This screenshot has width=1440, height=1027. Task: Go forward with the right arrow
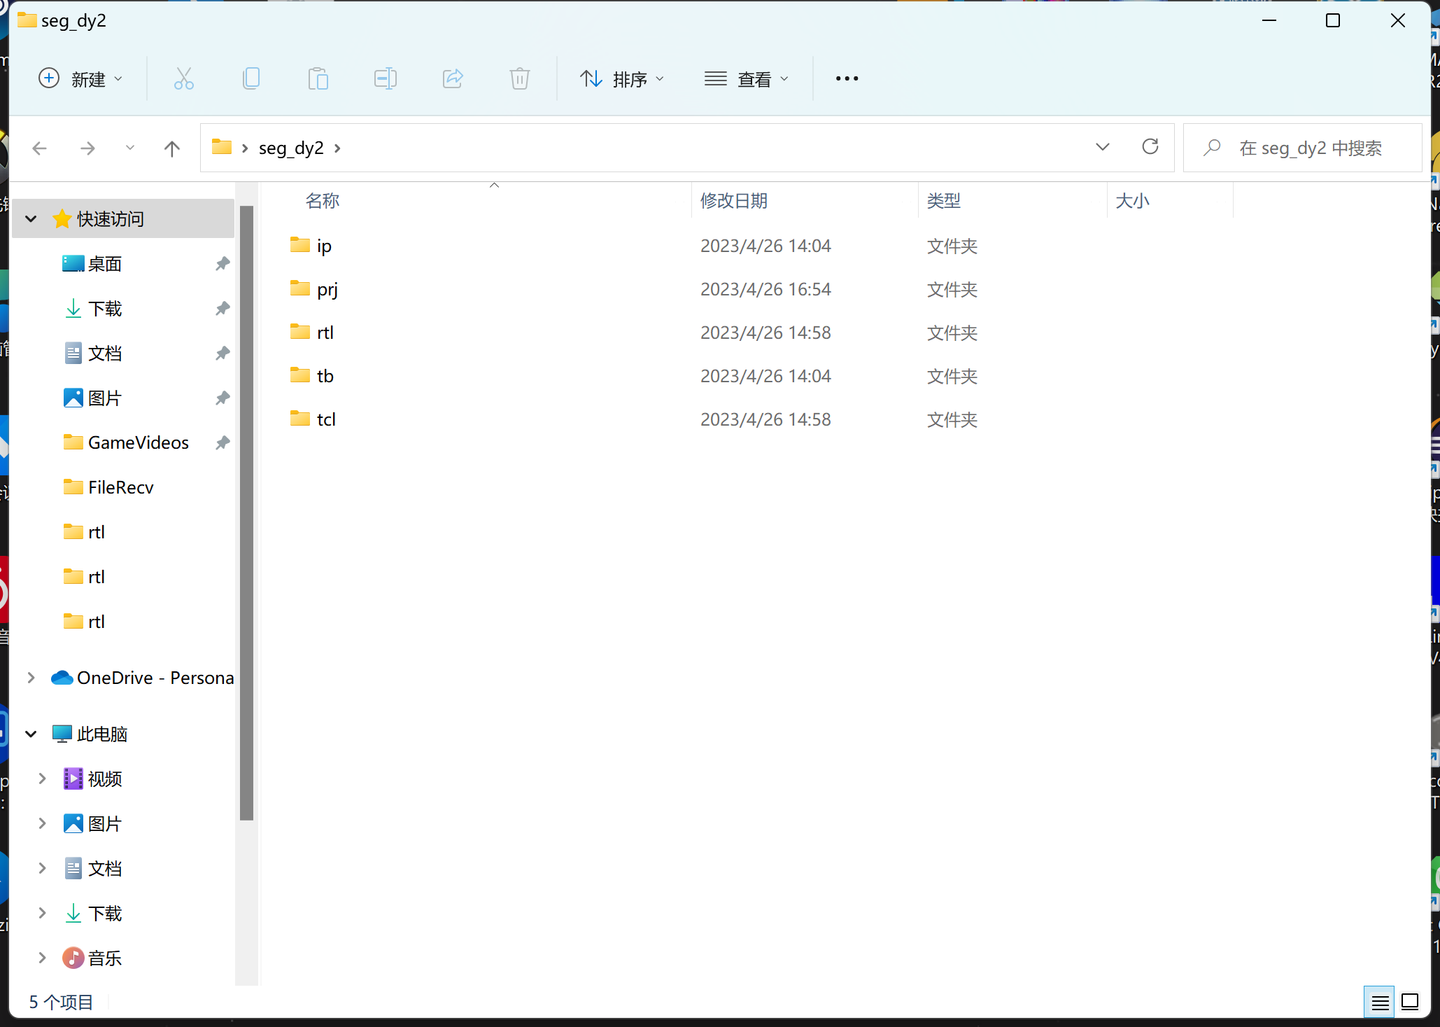pos(87,148)
